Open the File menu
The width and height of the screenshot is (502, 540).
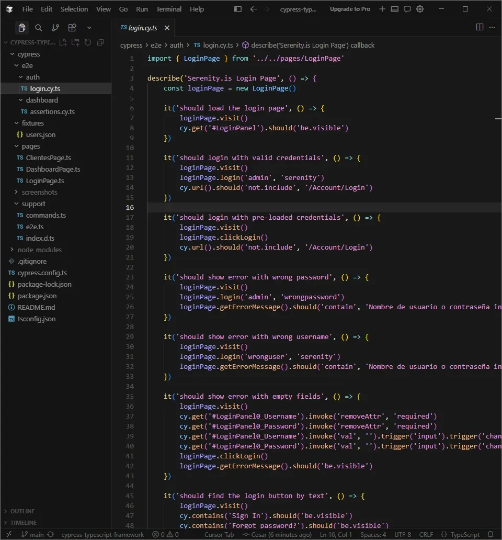click(x=28, y=9)
